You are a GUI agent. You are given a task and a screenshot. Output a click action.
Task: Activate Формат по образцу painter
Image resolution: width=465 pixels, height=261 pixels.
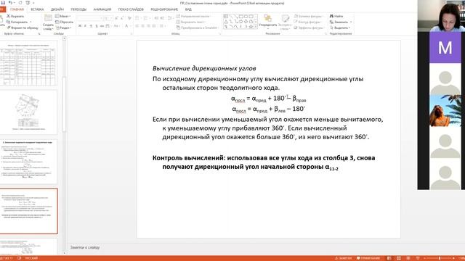click(x=23, y=28)
